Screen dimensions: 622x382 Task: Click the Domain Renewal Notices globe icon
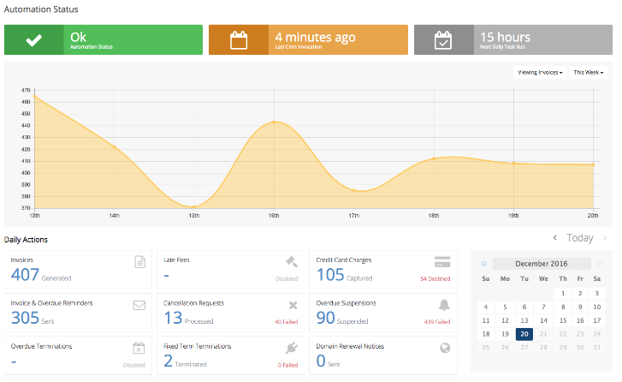pos(445,348)
